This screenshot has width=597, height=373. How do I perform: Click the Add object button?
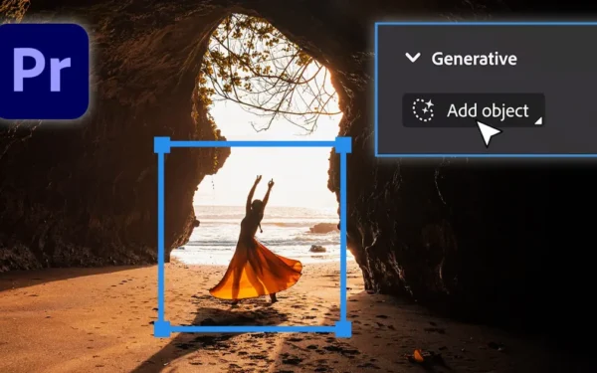coord(474,110)
